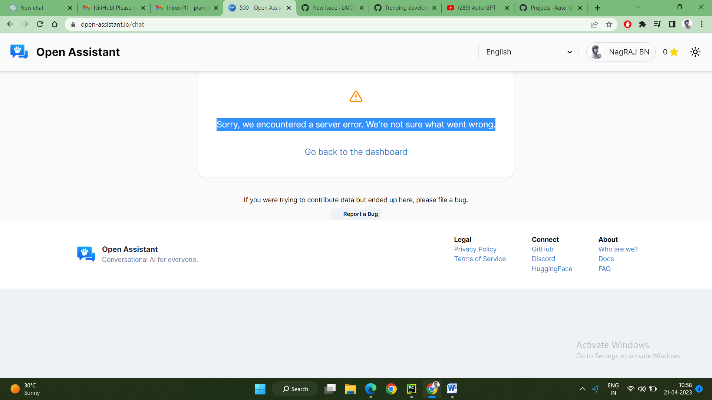Open the PyCharm icon in the taskbar
Viewport: 712px width, 400px height.
[411, 389]
